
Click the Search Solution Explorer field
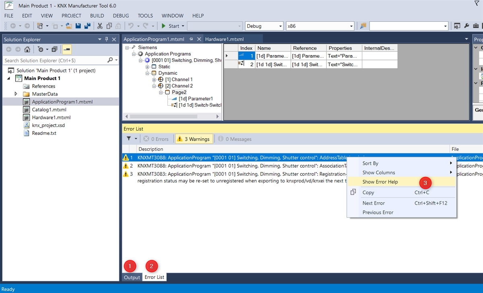click(56, 60)
